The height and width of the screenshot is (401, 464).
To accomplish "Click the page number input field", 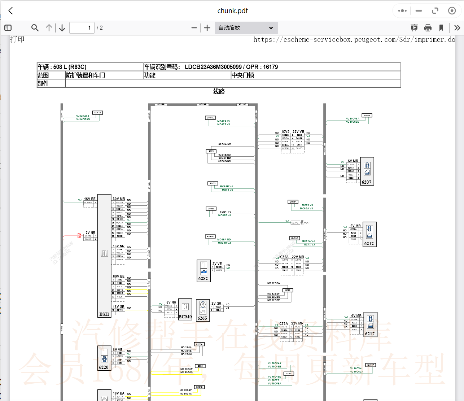I will point(82,27).
